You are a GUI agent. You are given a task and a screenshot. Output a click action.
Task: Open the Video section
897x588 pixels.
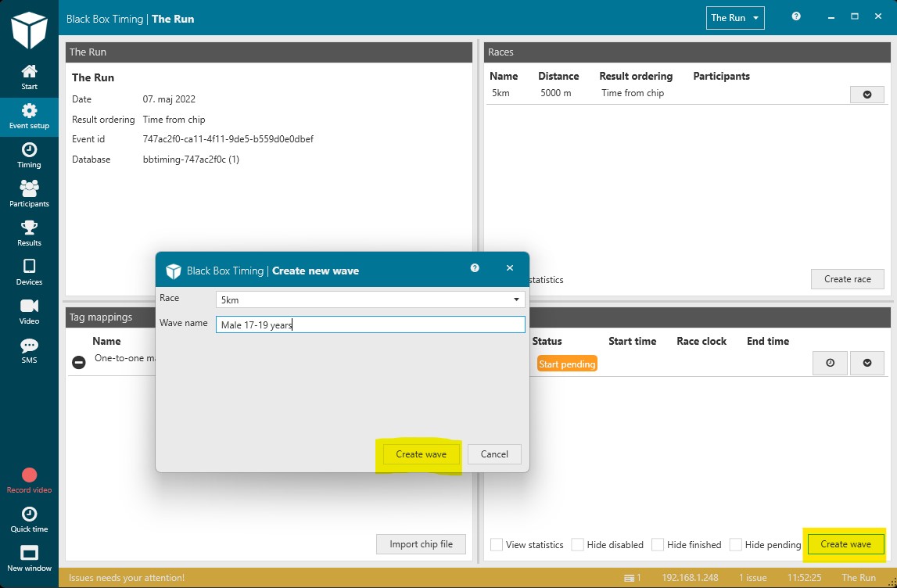(29, 312)
